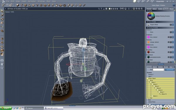Collapse the Shader section header

point(147,11)
